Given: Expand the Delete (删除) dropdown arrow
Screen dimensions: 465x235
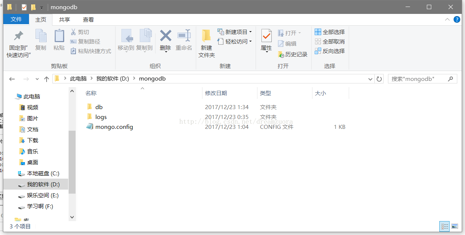Looking at the screenshot, I should click(x=166, y=52).
